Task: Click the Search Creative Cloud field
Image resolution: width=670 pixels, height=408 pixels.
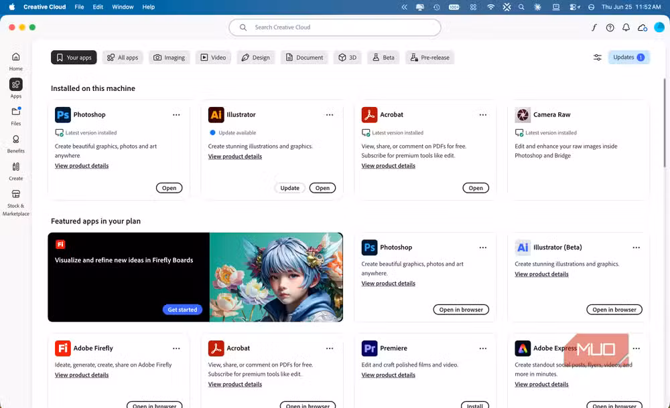Action: coord(335,27)
